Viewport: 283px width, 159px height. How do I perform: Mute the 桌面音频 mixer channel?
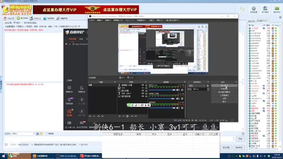178,108
